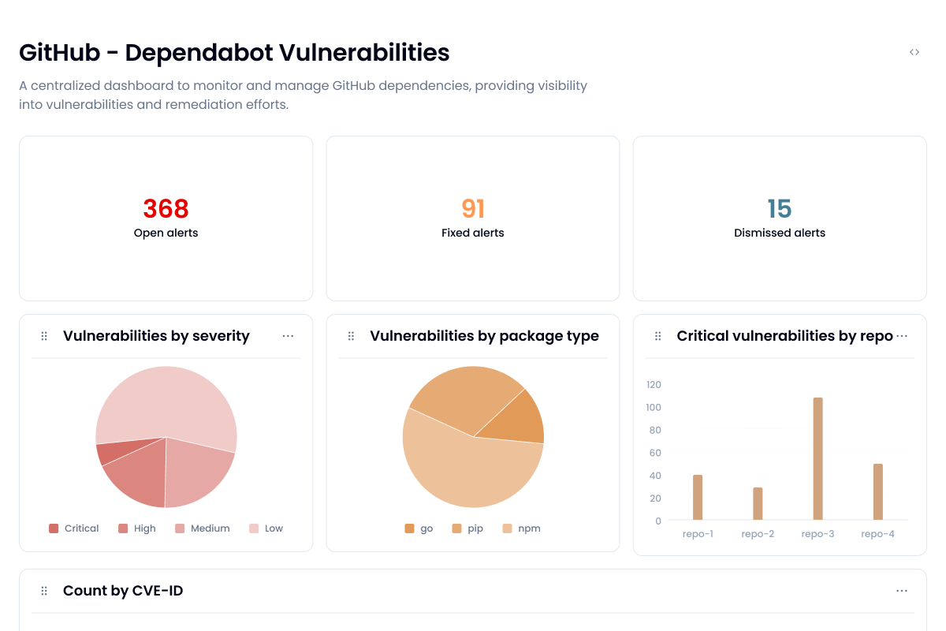Open the ellipsis menu on Vulnerabilities by severity
The width and height of the screenshot is (946, 631).
[288, 335]
